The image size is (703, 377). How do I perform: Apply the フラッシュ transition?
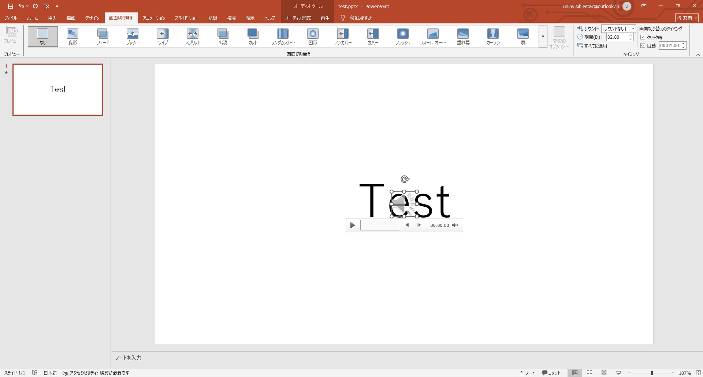pyautogui.click(x=403, y=36)
